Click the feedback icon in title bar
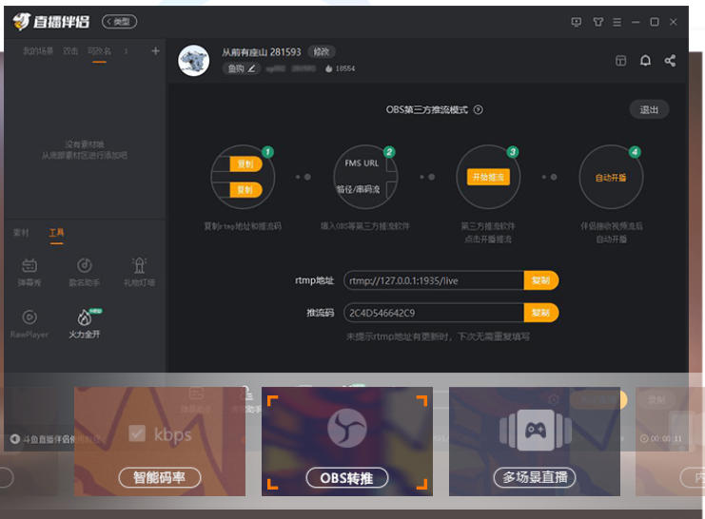Image resolution: width=705 pixels, height=519 pixels. point(576,22)
